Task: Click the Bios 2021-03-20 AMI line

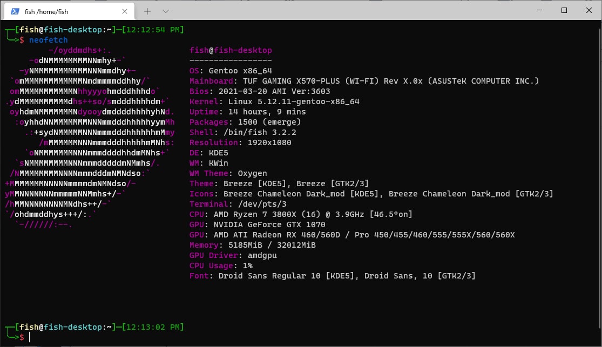Action: (260, 91)
